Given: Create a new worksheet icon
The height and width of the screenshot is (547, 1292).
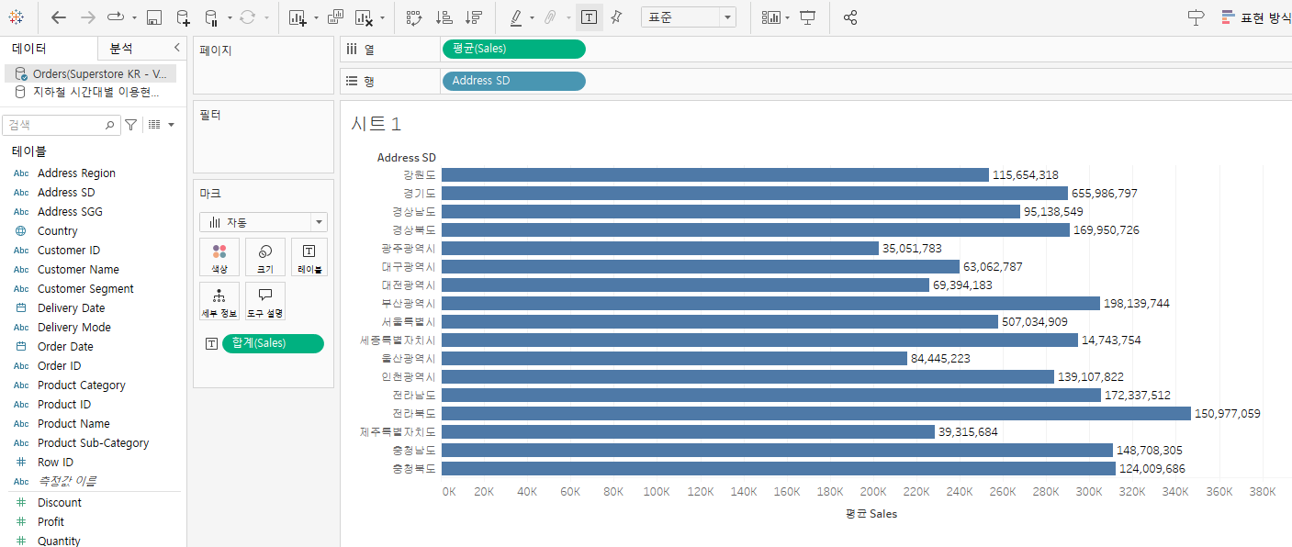Looking at the screenshot, I should [x=298, y=17].
